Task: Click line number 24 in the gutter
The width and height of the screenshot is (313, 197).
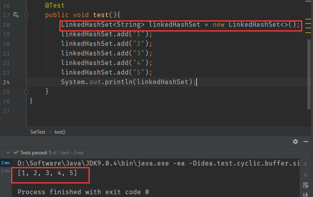Action: pyautogui.click(x=6, y=82)
